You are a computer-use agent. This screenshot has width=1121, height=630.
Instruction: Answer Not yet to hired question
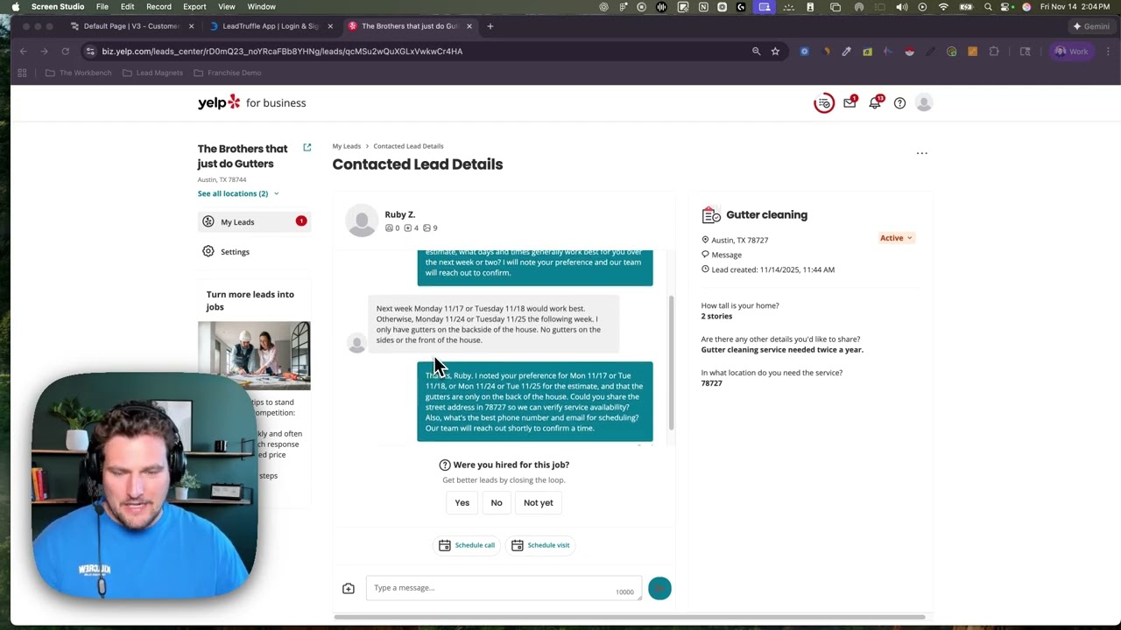[x=539, y=503]
